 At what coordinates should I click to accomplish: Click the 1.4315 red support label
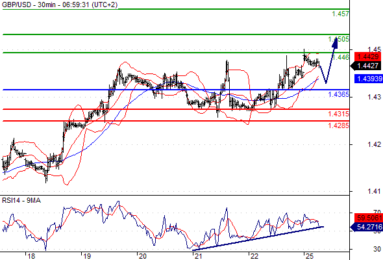(x=338, y=114)
